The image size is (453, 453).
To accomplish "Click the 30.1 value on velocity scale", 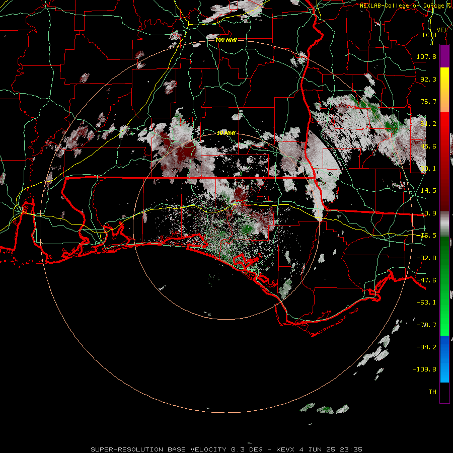I will (428, 169).
